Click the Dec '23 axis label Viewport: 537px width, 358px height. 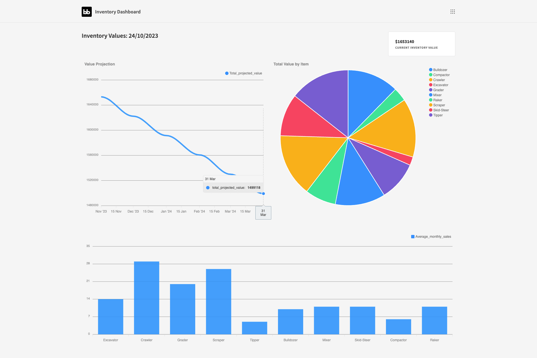(133, 211)
